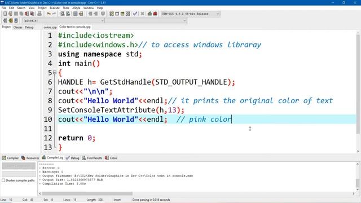The height and width of the screenshot is (203, 361).
Task: Start debugging with the checkmark icon
Action: 135,14
